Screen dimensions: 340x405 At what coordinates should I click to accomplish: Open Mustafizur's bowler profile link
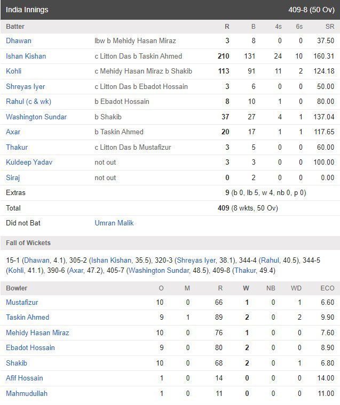pyautogui.click(x=22, y=302)
